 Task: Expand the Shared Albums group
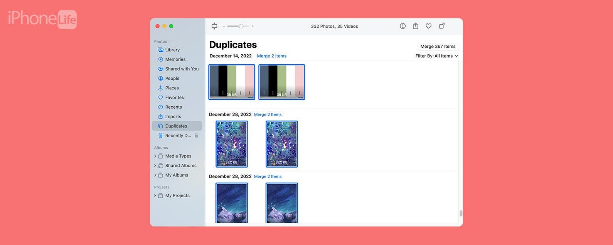point(155,166)
